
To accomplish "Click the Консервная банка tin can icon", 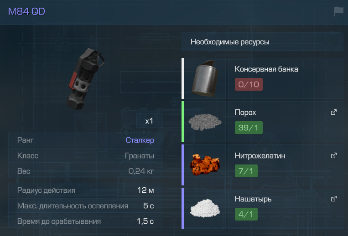I will coord(205,78).
